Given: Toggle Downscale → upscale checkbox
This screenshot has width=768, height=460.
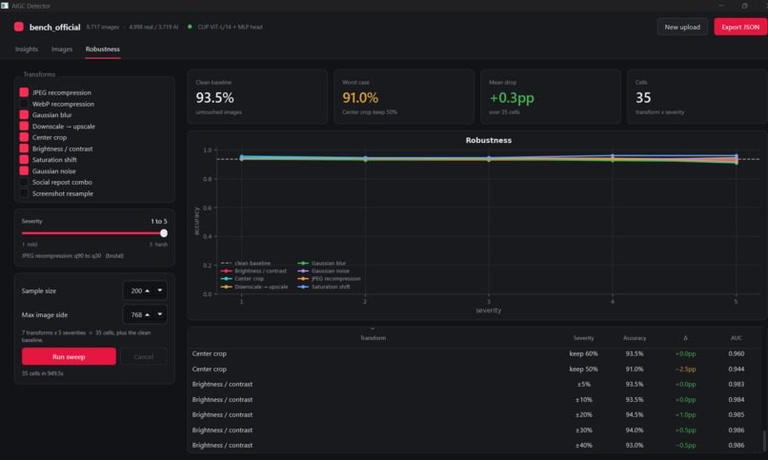Looking at the screenshot, I should pyautogui.click(x=24, y=127).
